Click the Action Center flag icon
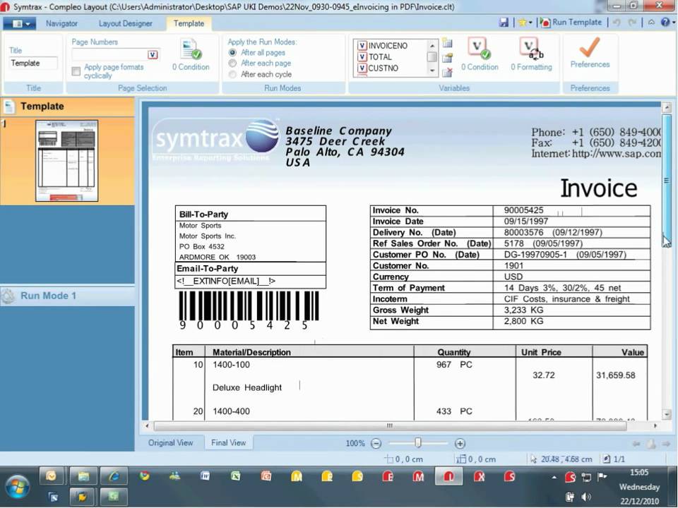The image size is (678, 508). [602, 477]
